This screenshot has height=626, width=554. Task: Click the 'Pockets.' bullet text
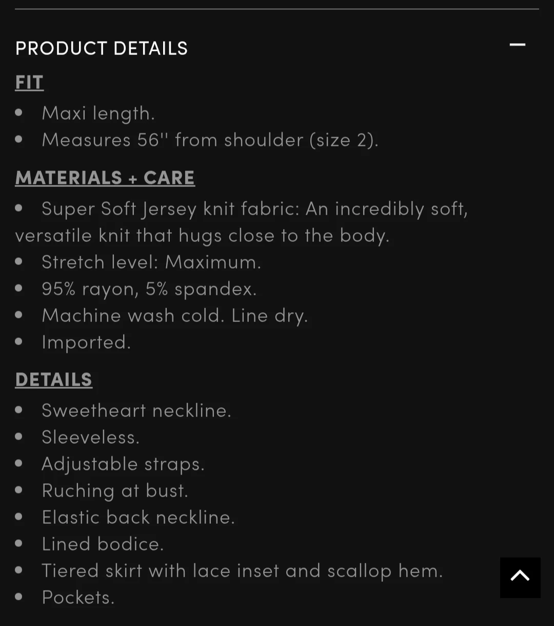point(78,597)
